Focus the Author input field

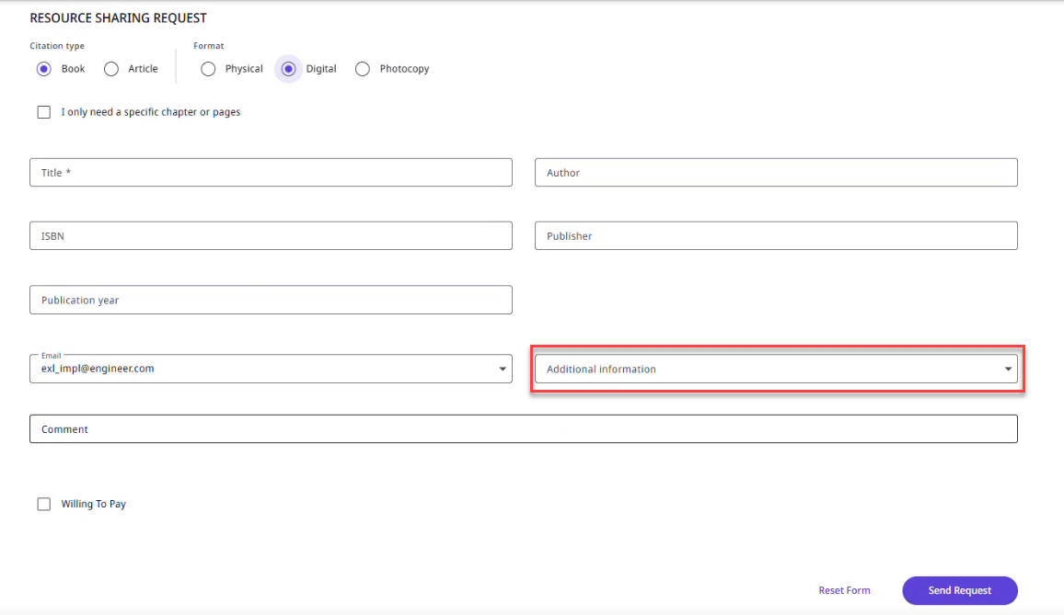click(775, 173)
